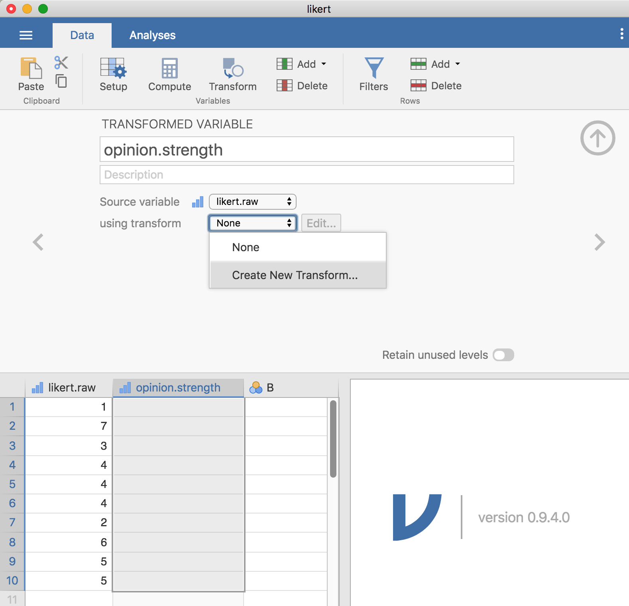This screenshot has height=606, width=629.
Task: Open the Source variable likert.raw dropdown
Action: click(253, 202)
